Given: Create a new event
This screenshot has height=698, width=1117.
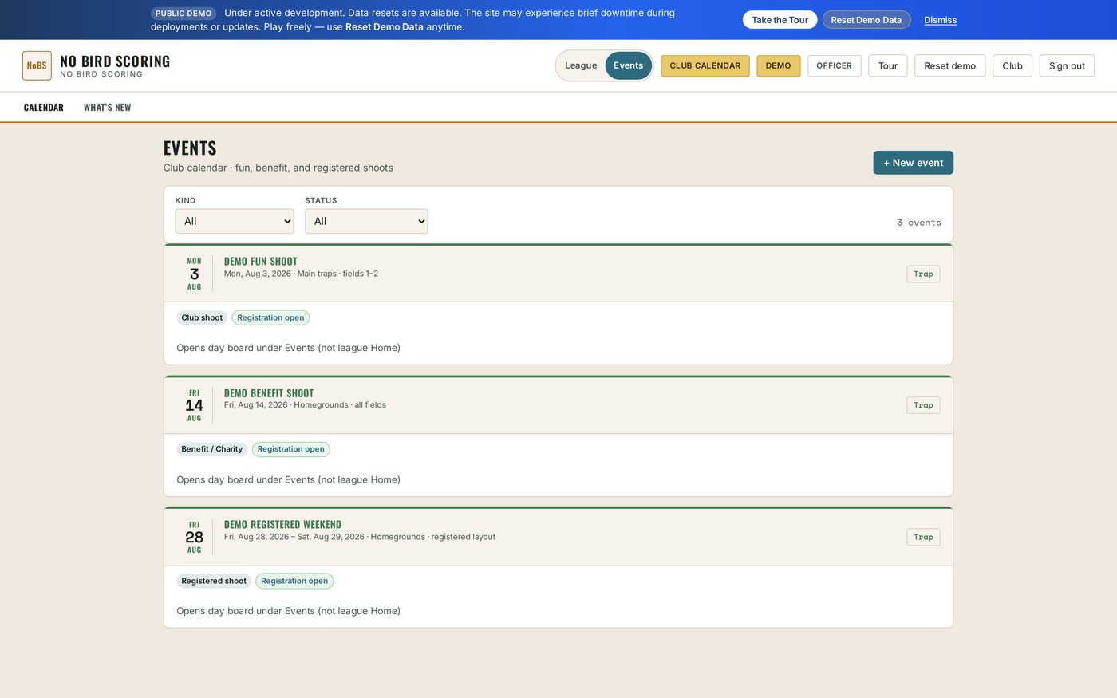Looking at the screenshot, I should (x=913, y=163).
